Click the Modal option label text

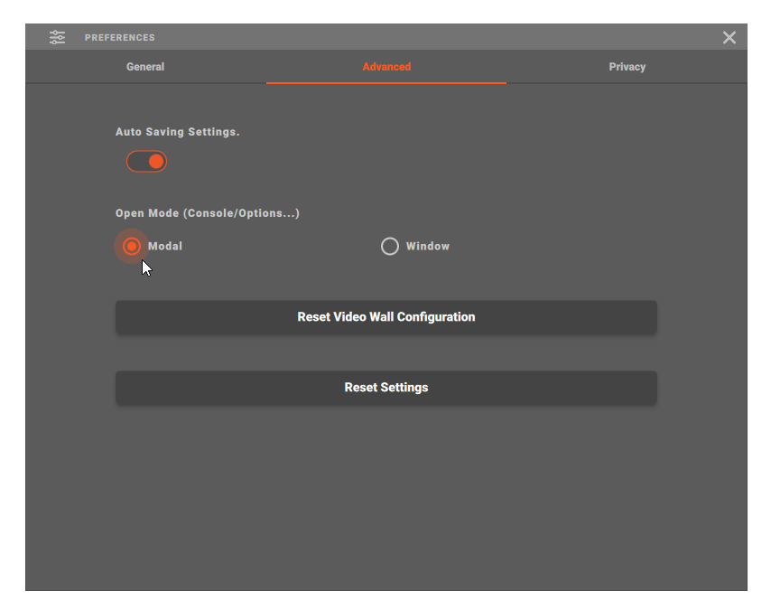165,246
